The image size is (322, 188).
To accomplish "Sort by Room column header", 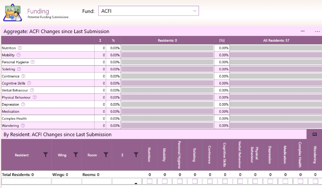I will pos(92,155).
